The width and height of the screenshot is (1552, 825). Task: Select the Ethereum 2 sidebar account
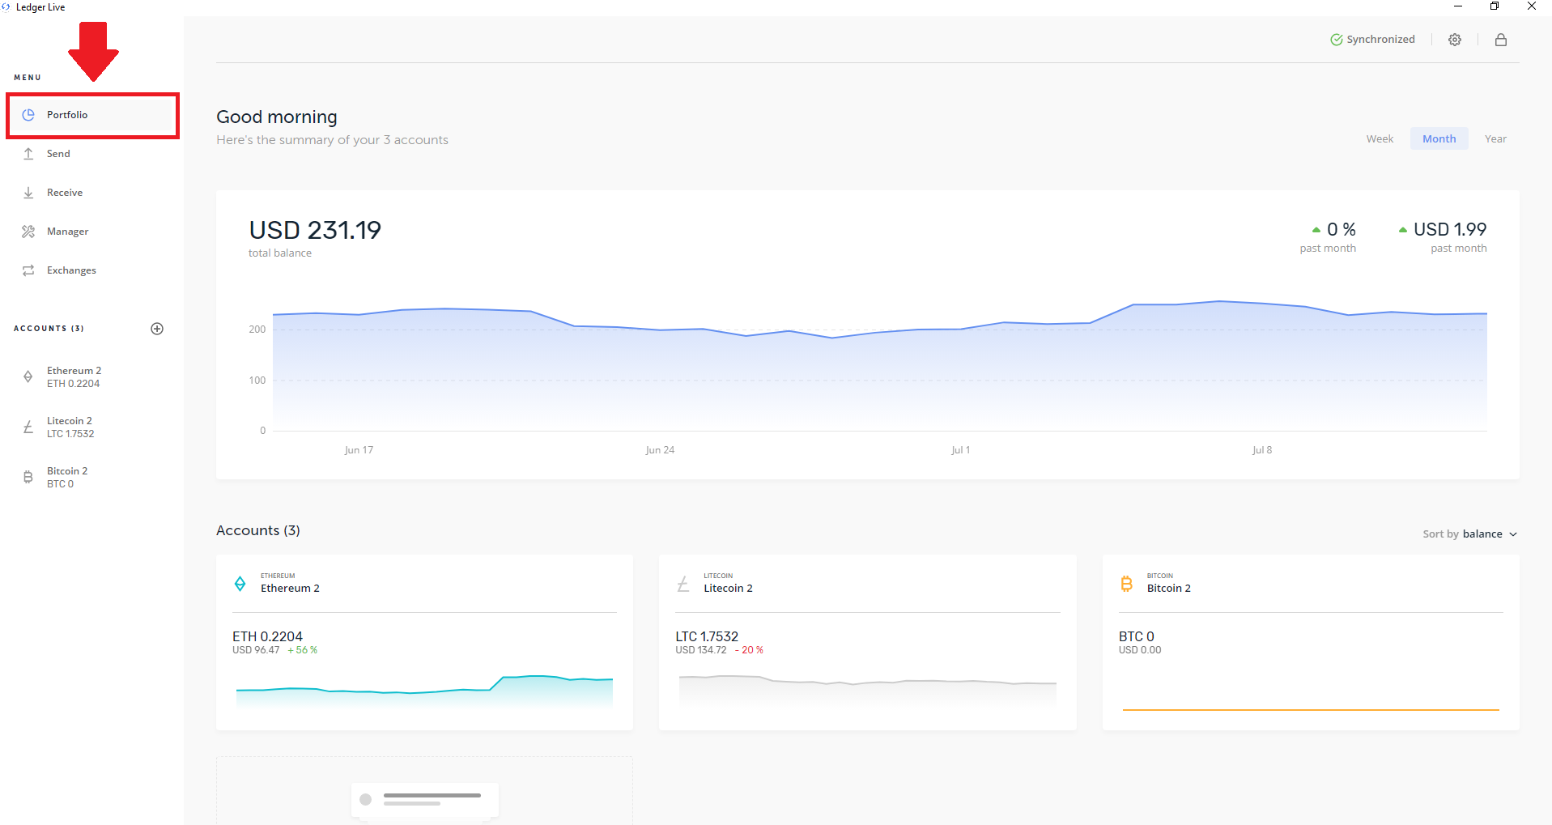[x=92, y=377]
